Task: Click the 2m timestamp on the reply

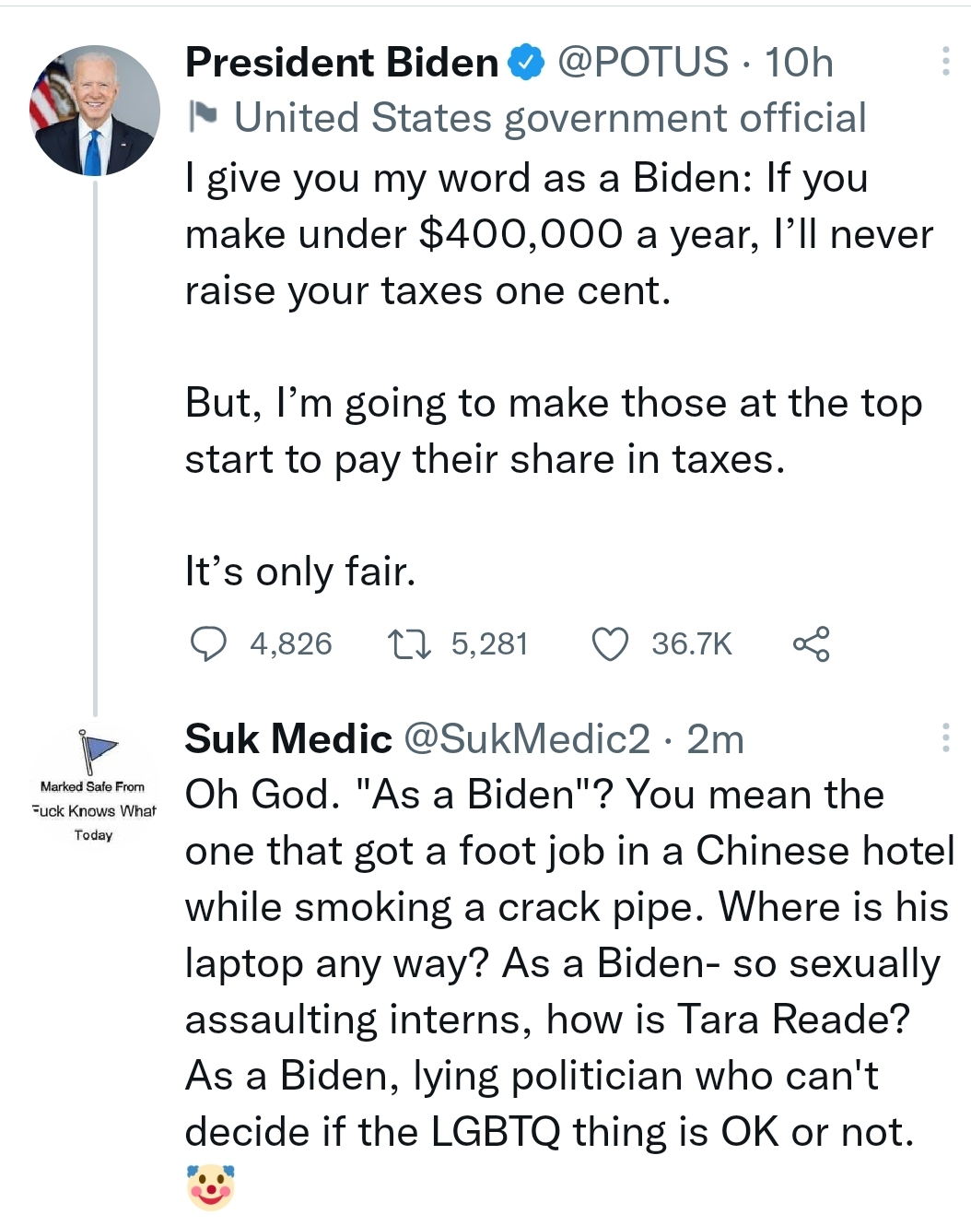Action: [x=715, y=739]
